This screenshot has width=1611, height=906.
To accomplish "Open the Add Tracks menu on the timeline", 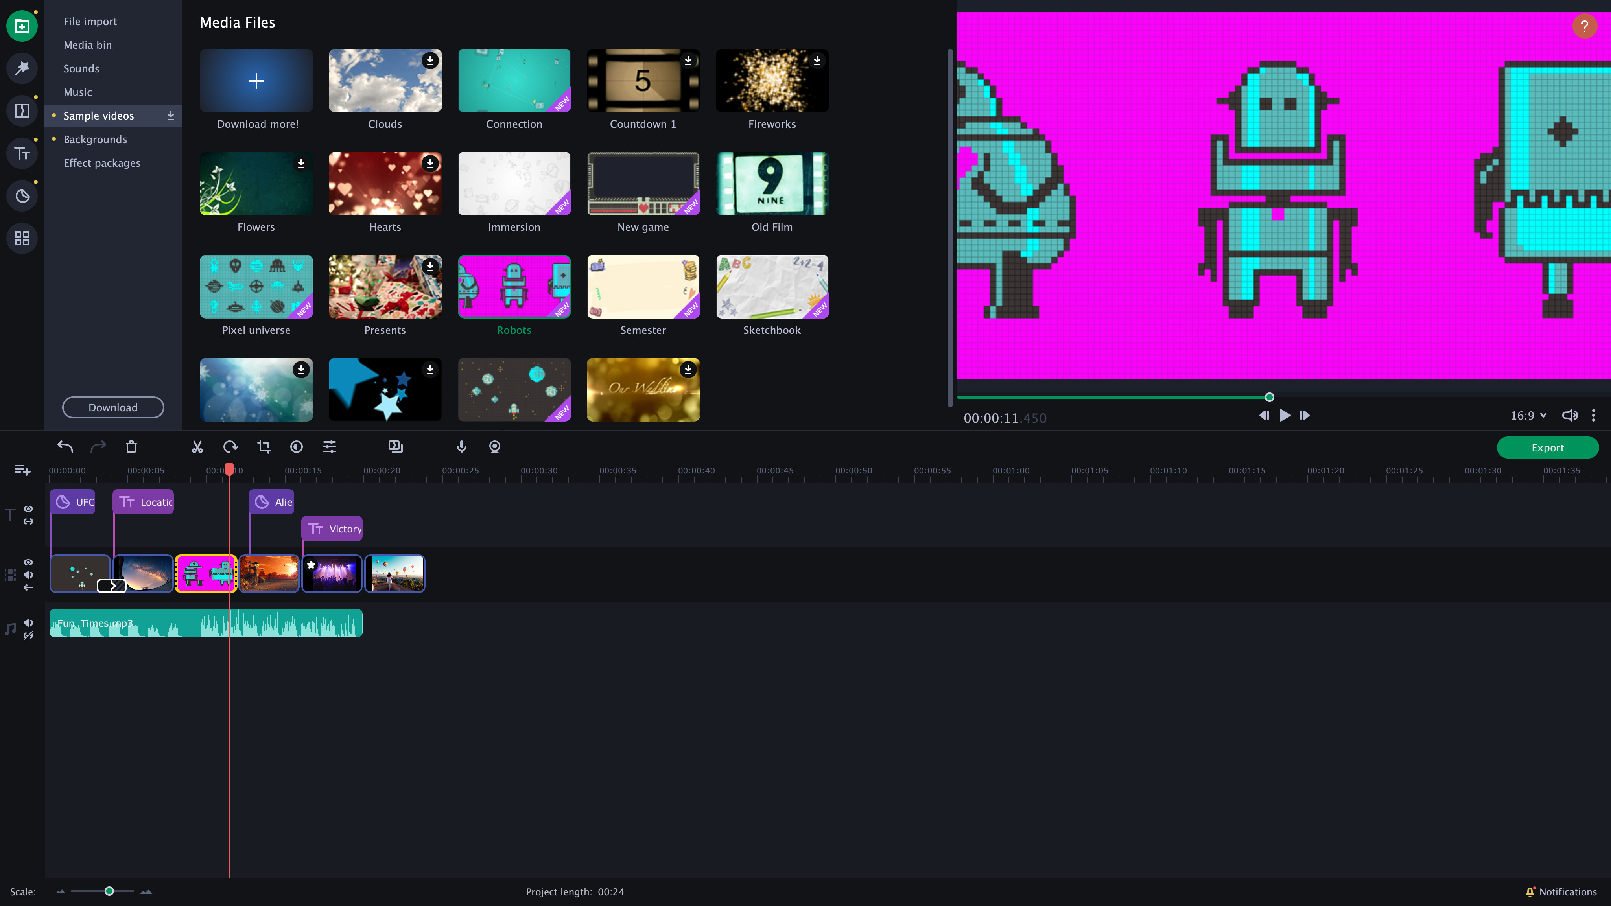I will (x=22, y=470).
